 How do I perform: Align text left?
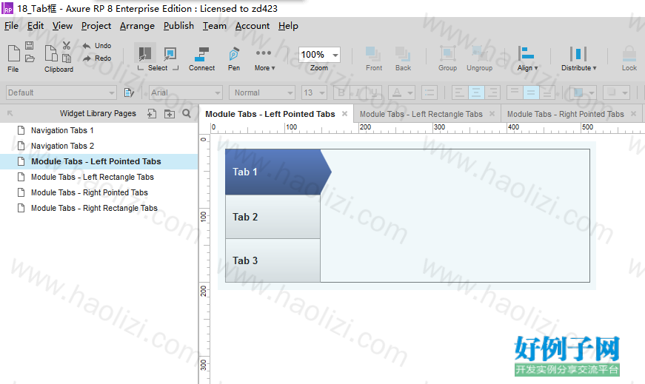click(x=459, y=92)
